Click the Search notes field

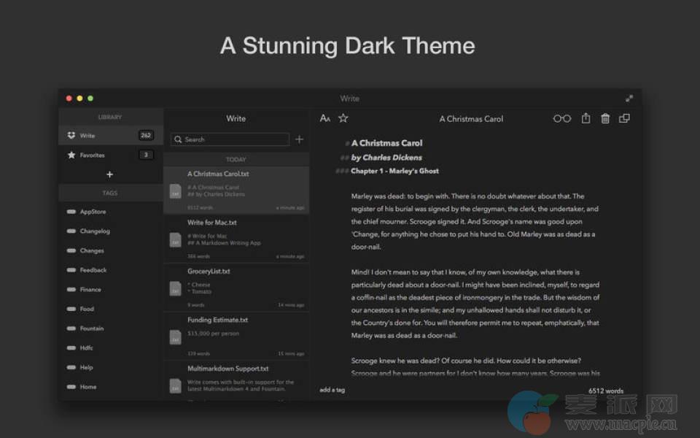click(x=230, y=139)
